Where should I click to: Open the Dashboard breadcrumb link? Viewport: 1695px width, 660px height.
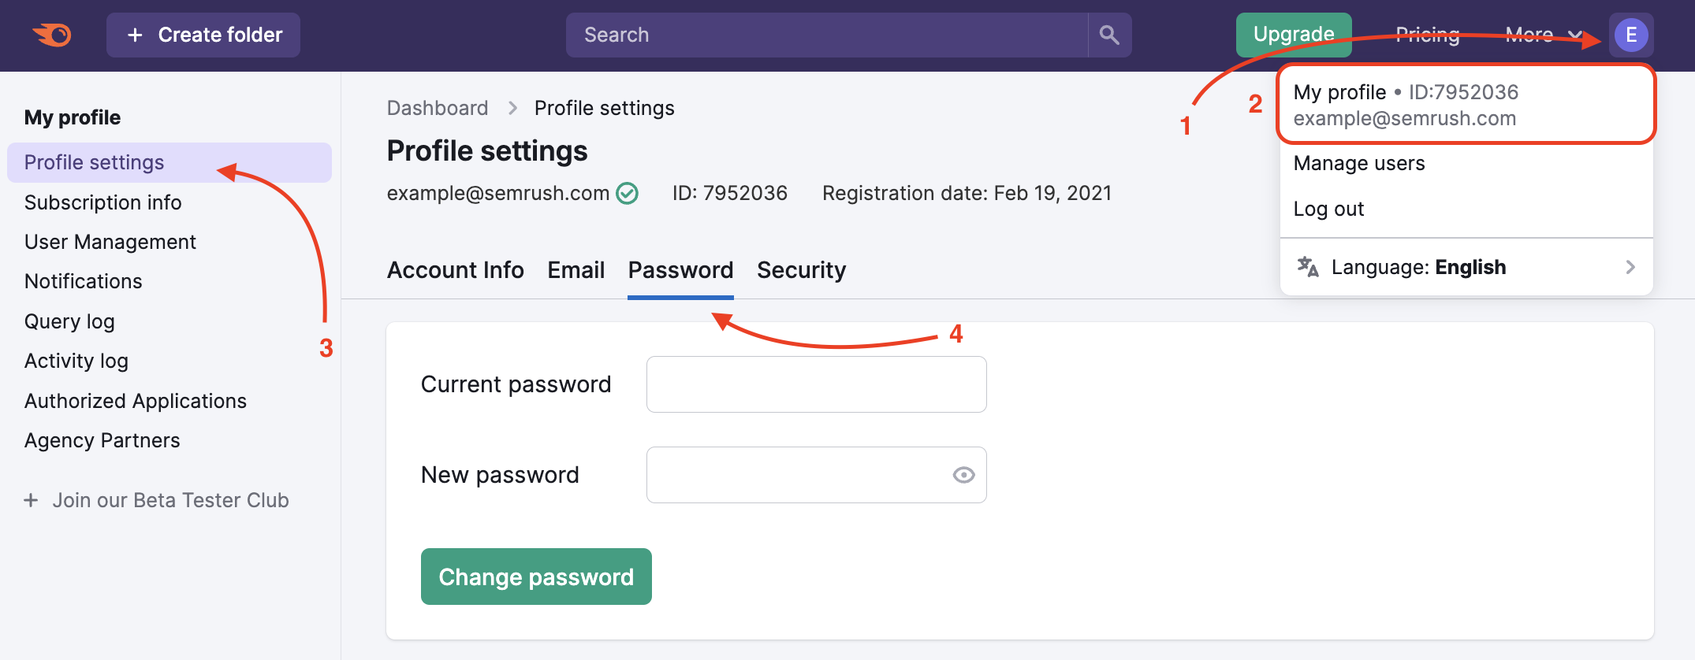point(438,108)
